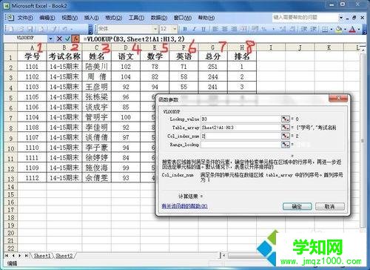Open the Name Box function dropdown

pyautogui.click(x=50, y=39)
